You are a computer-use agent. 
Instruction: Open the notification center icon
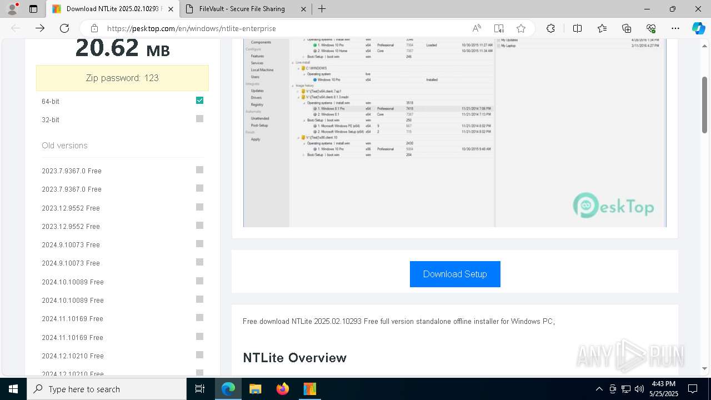pyautogui.click(x=693, y=389)
